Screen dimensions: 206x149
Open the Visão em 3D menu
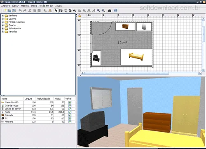click(46, 6)
